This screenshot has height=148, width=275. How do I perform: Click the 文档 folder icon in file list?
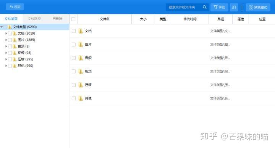[x=81, y=31]
